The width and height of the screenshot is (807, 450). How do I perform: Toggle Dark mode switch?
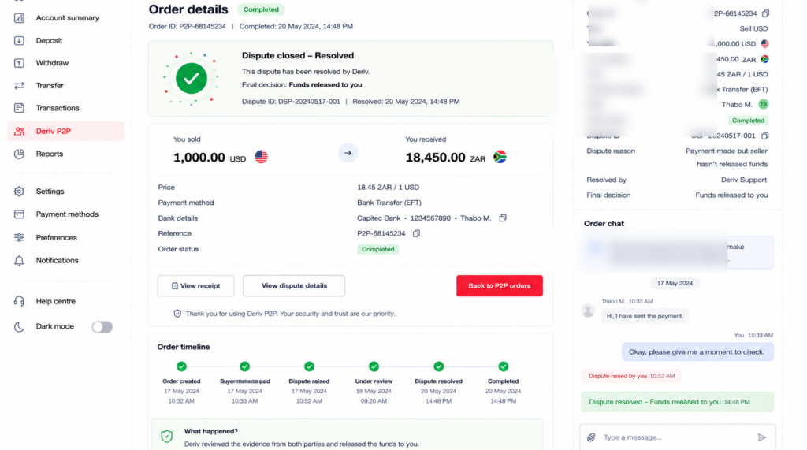click(102, 327)
